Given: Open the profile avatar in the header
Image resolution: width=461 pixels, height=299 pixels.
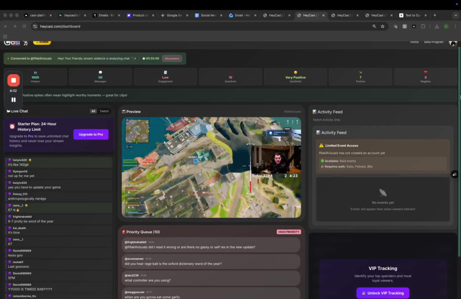Looking at the screenshot, I should coord(453,42).
